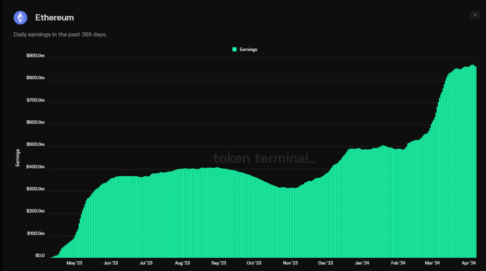Select the Jan '24 x-axis label
Viewport: 486px width, 271px height.
[x=362, y=263]
